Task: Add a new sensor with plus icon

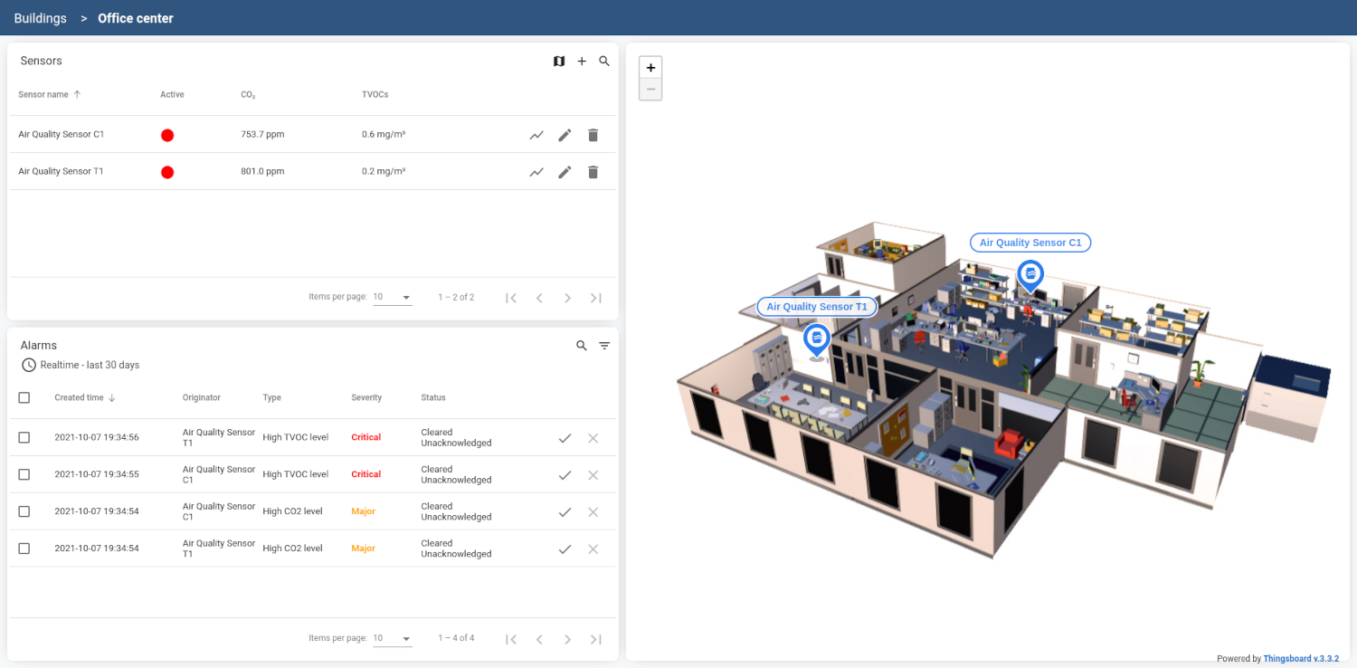Action: tap(582, 62)
